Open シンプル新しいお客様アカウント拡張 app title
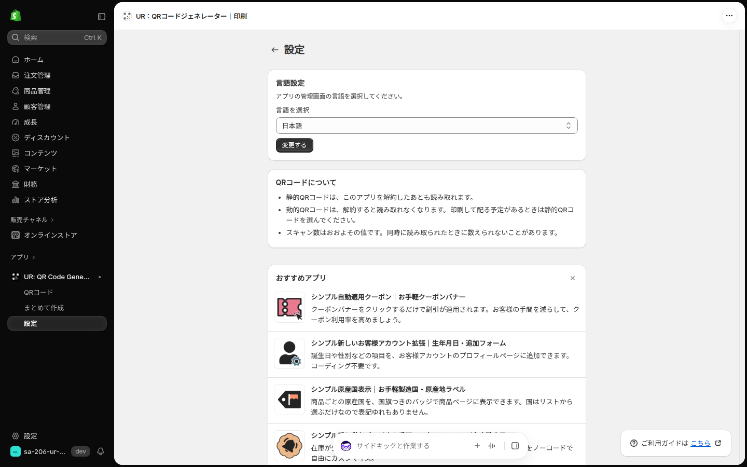The width and height of the screenshot is (747, 467). tap(408, 343)
